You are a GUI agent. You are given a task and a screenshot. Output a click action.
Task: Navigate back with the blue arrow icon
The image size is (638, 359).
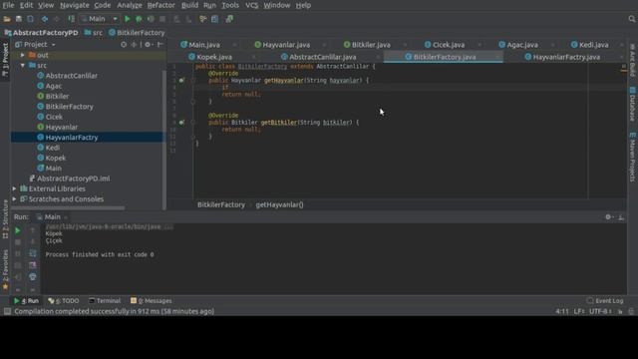pyautogui.click(x=45, y=19)
